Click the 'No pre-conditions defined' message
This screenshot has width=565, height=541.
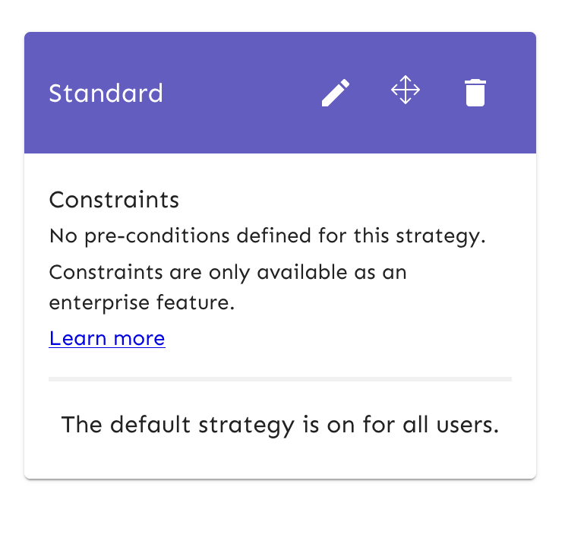(267, 236)
